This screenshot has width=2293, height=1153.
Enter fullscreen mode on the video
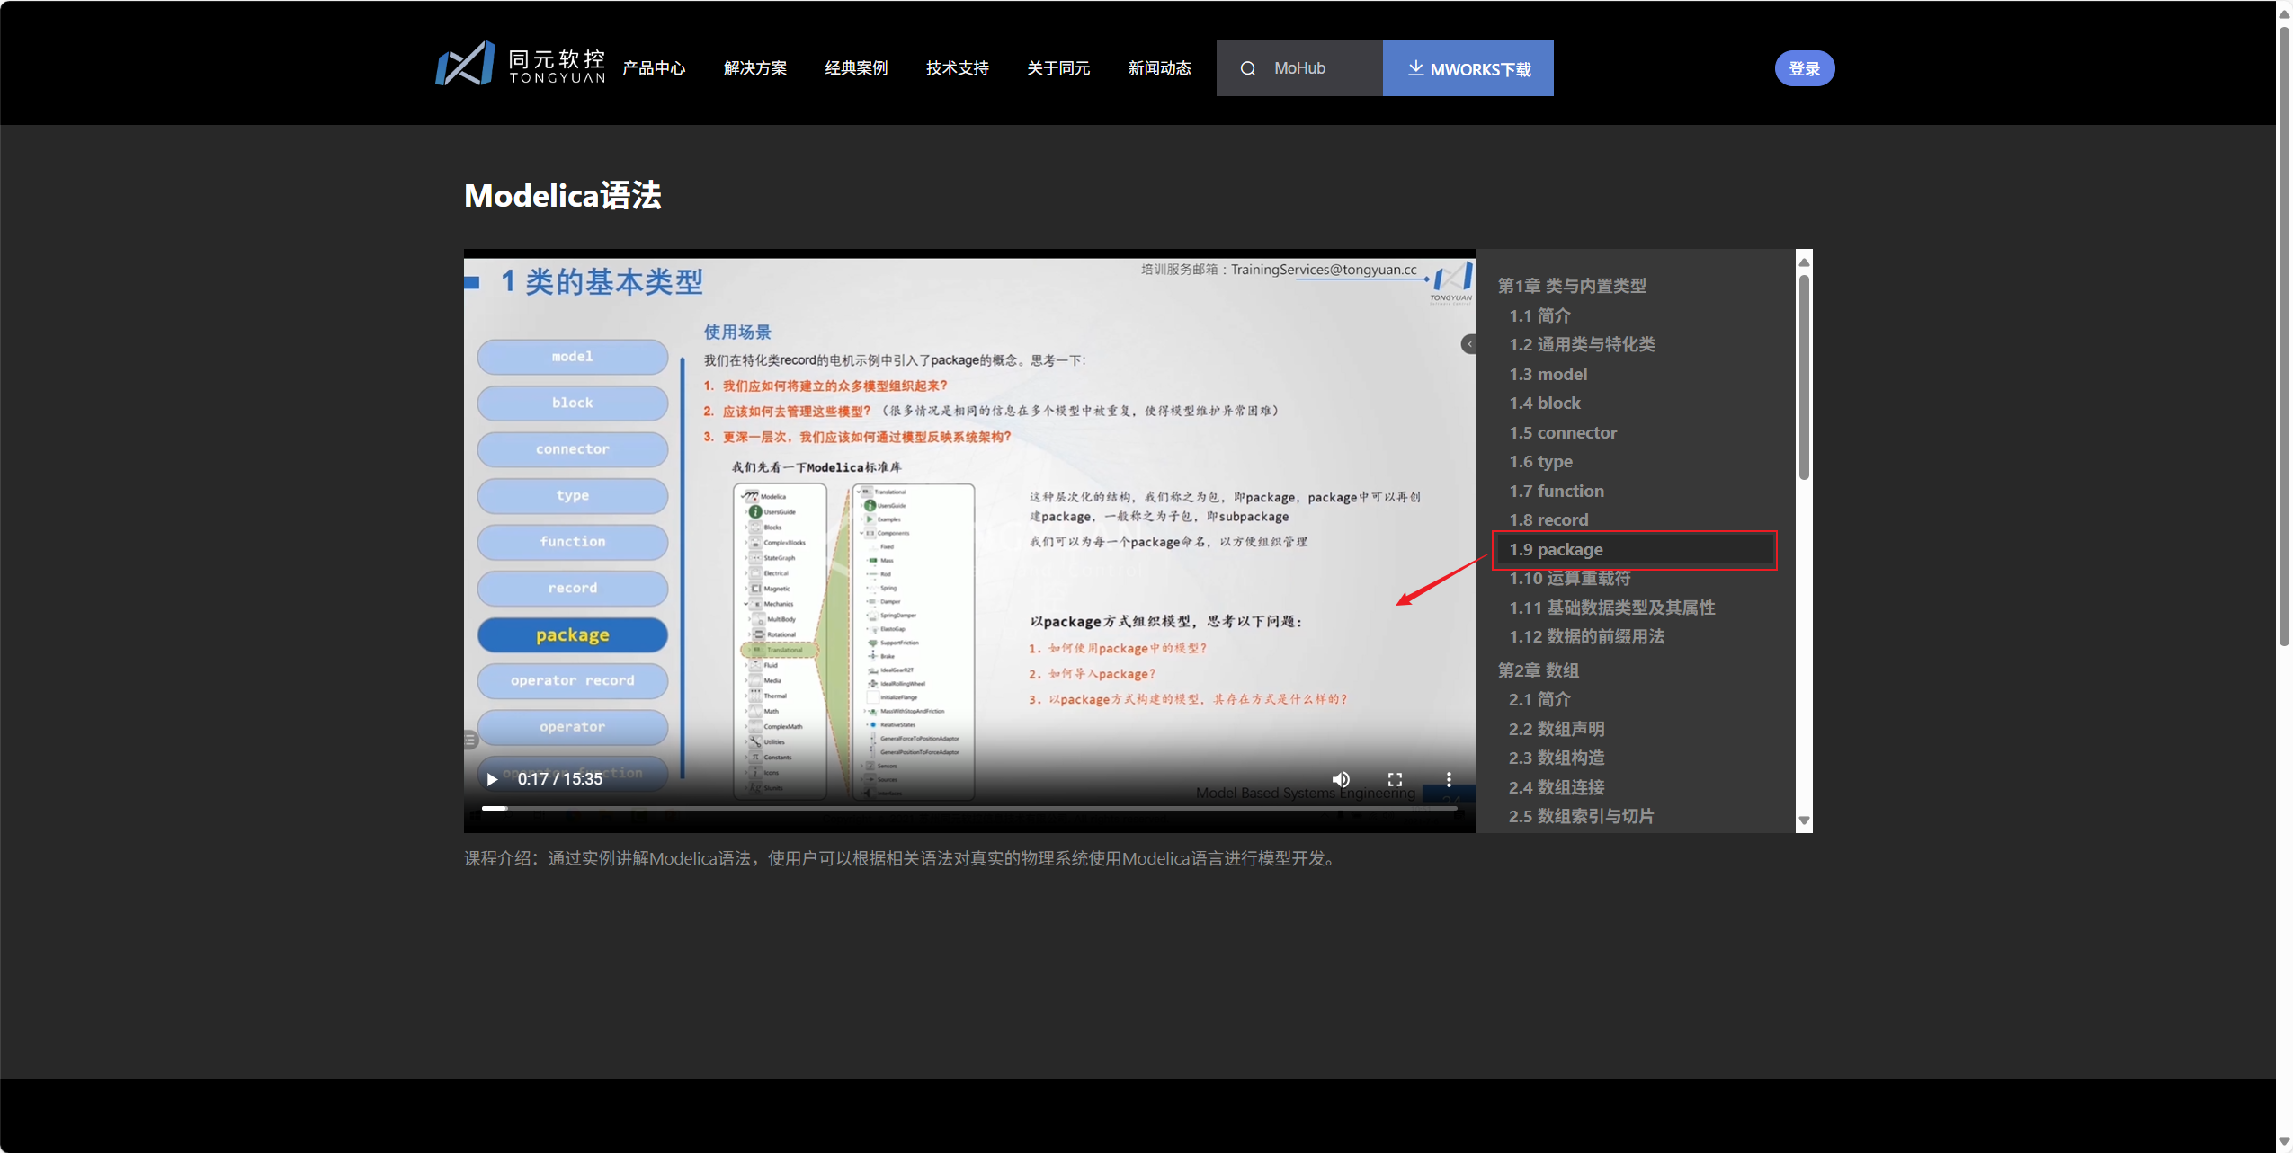pyautogui.click(x=1395, y=779)
